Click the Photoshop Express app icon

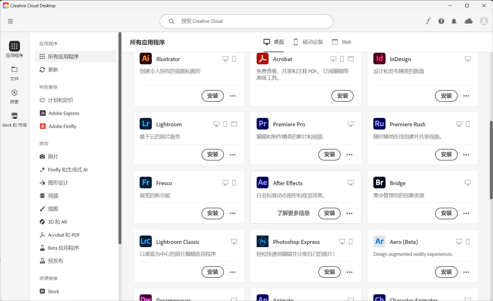coord(262,241)
